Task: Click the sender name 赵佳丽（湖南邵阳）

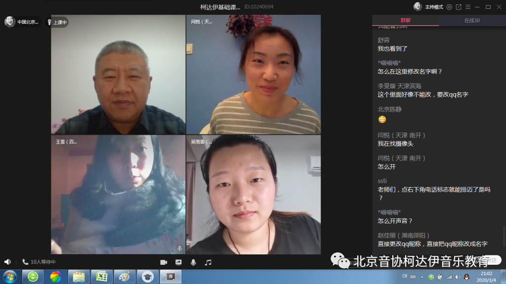Action: (x=404, y=235)
